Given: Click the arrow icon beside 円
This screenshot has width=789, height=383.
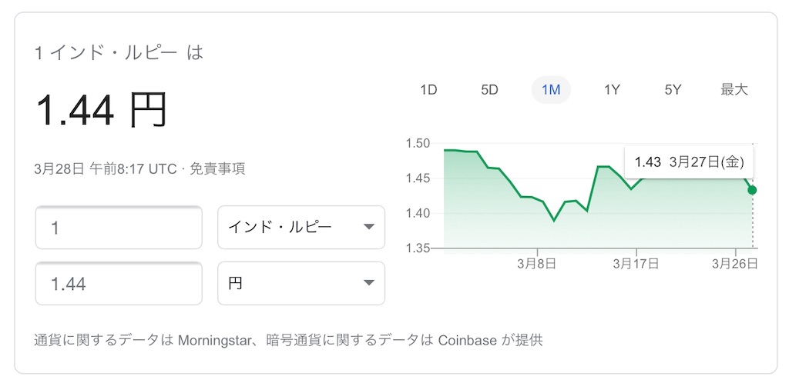Looking at the screenshot, I should [x=369, y=284].
